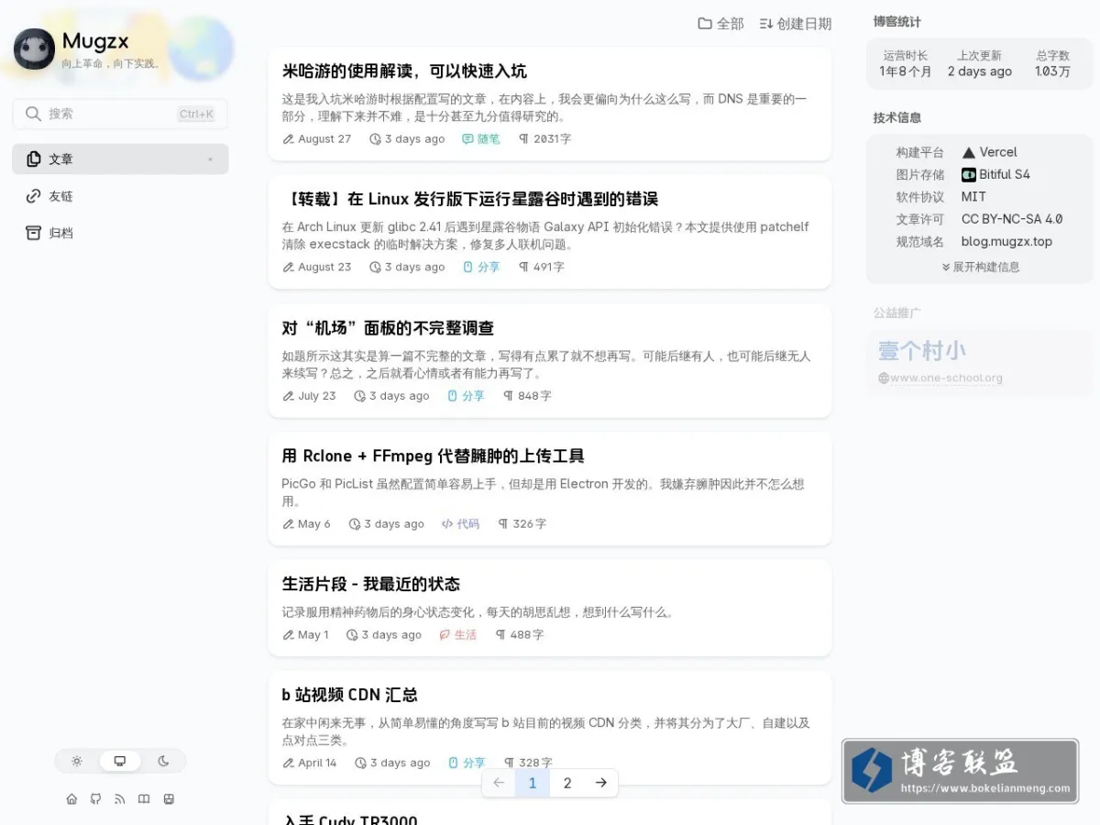The image size is (1100, 825).
Task: Click the 技术信息 heading
Action: [x=897, y=118]
